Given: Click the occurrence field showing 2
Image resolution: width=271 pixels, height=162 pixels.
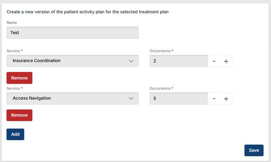Looking at the screenshot, I should click(x=178, y=61).
